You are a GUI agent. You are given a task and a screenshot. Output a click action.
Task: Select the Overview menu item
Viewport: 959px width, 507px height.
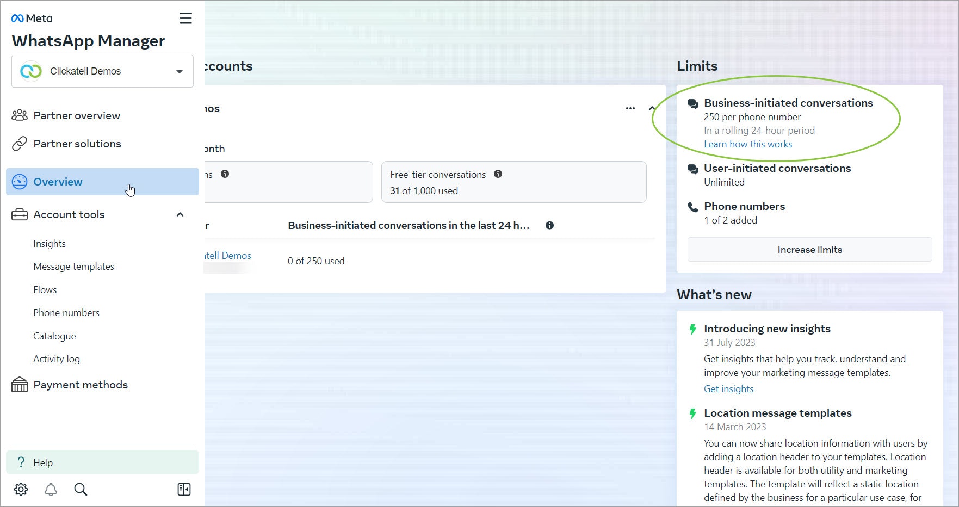coord(102,182)
